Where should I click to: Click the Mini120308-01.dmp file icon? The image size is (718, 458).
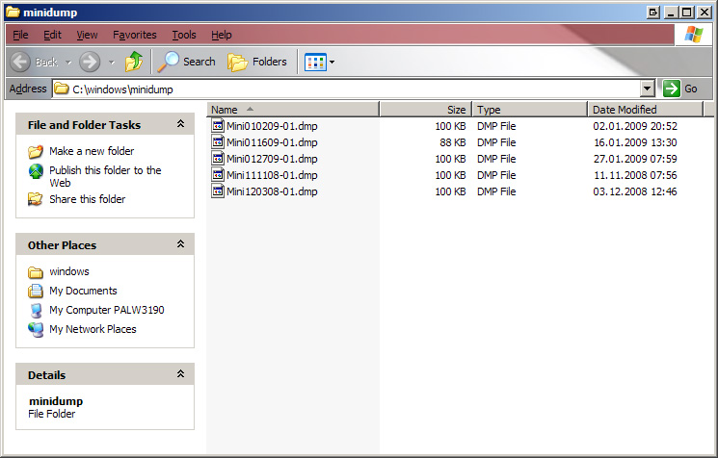(218, 191)
